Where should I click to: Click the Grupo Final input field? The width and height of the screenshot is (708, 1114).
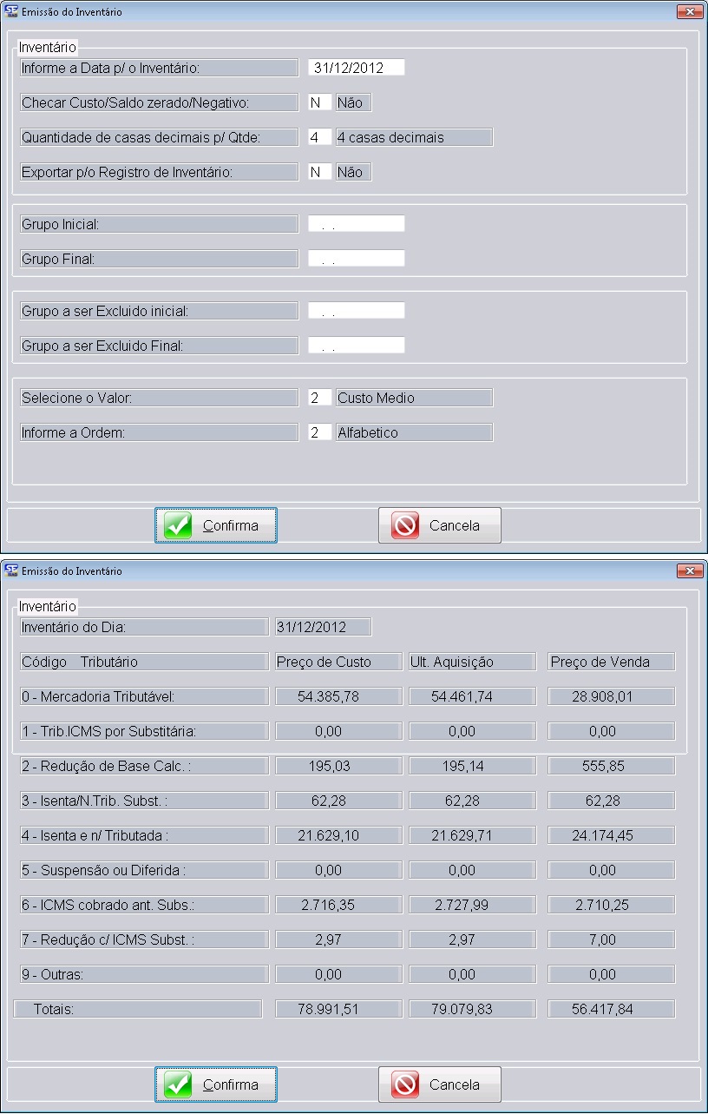(356, 259)
